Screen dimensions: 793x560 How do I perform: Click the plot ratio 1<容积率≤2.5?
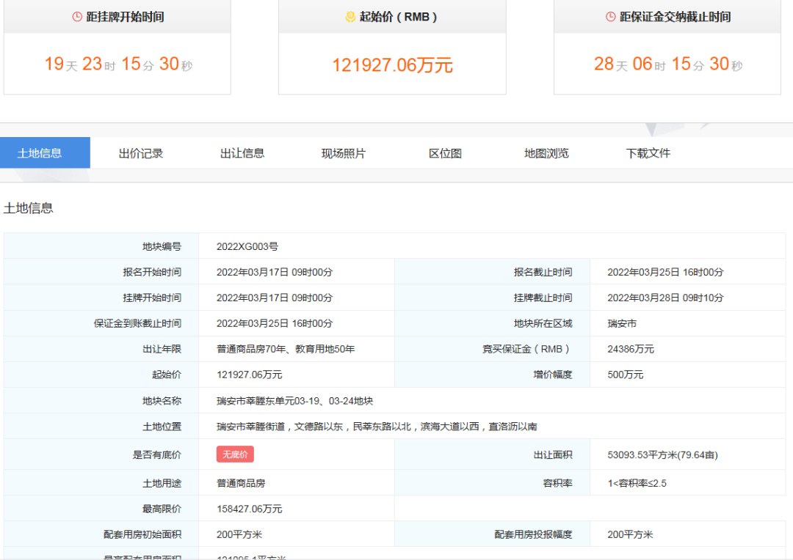(637, 483)
